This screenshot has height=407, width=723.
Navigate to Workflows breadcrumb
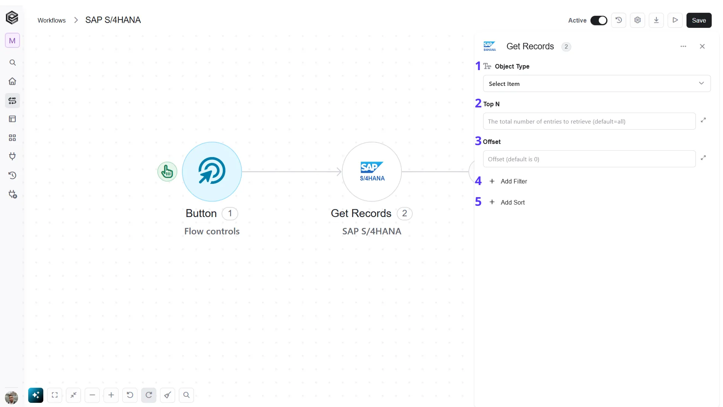(x=52, y=20)
